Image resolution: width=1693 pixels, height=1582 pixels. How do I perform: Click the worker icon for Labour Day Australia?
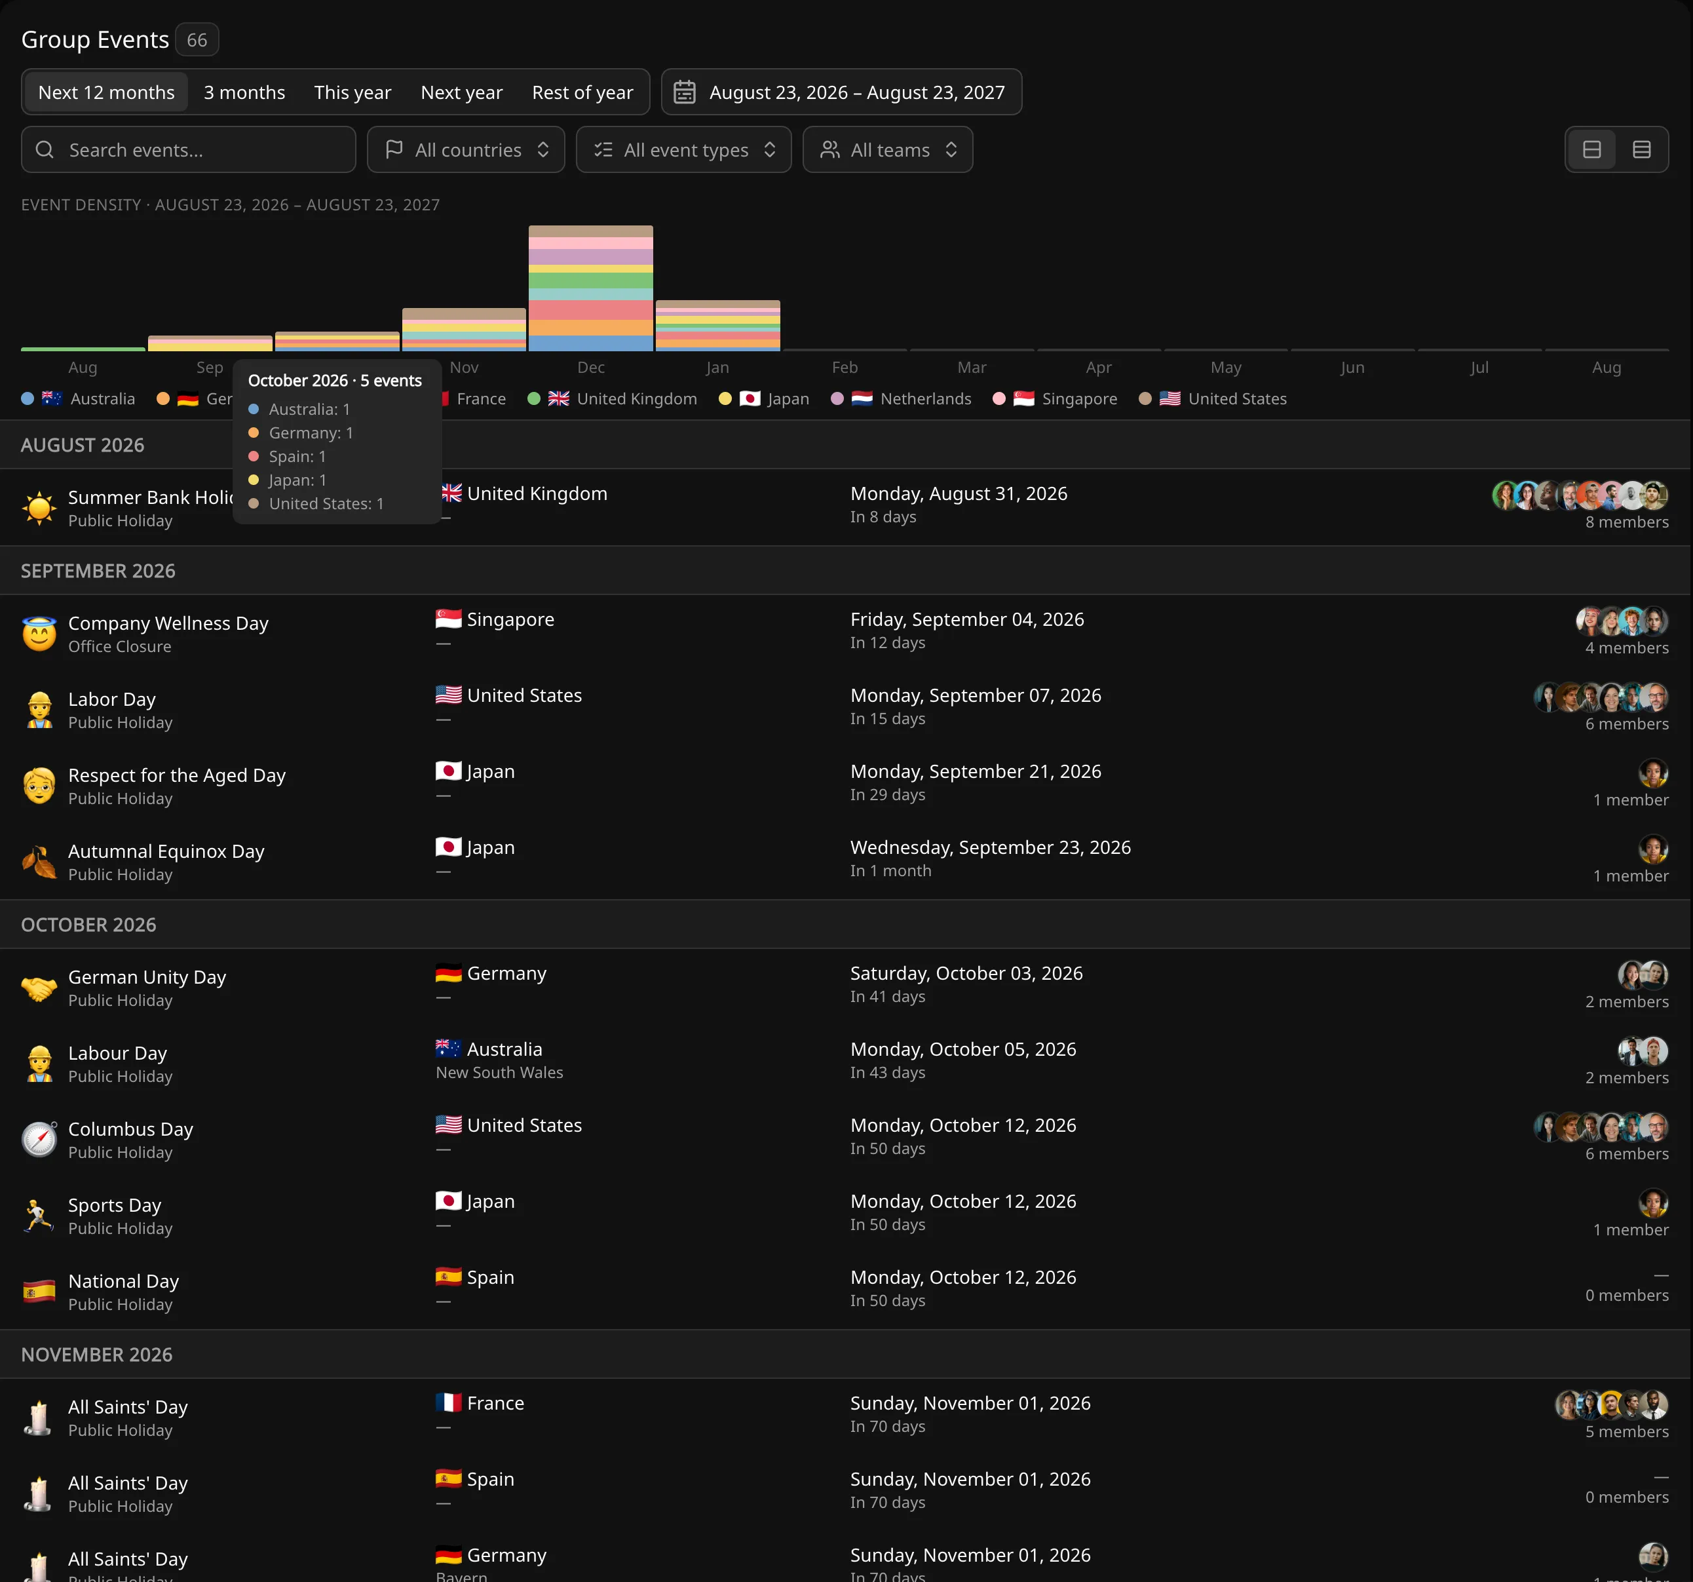pos(39,1064)
